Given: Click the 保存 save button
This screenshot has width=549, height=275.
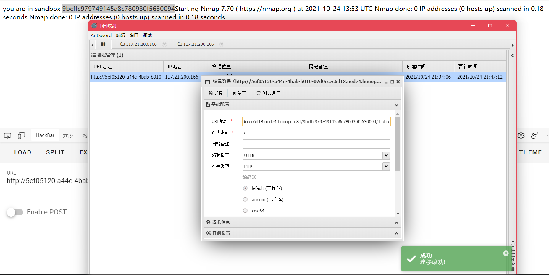Looking at the screenshot, I should (216, 93).
